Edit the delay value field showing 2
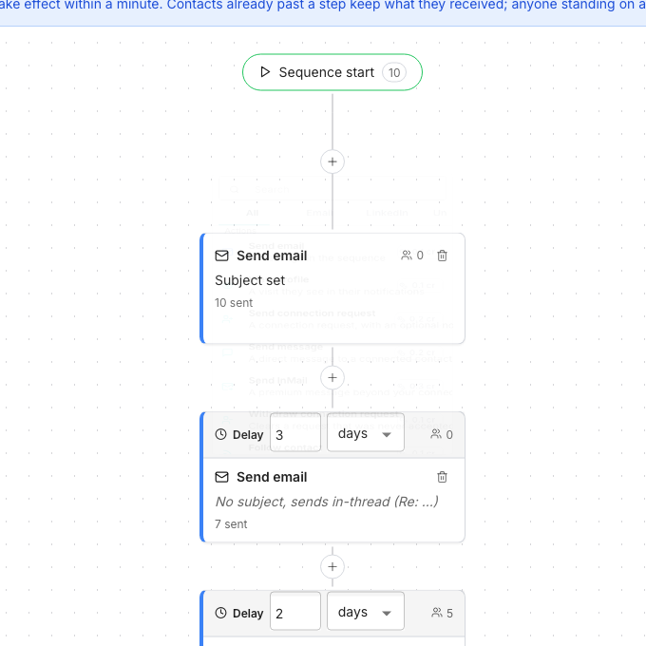 click(x=295, y=613)
